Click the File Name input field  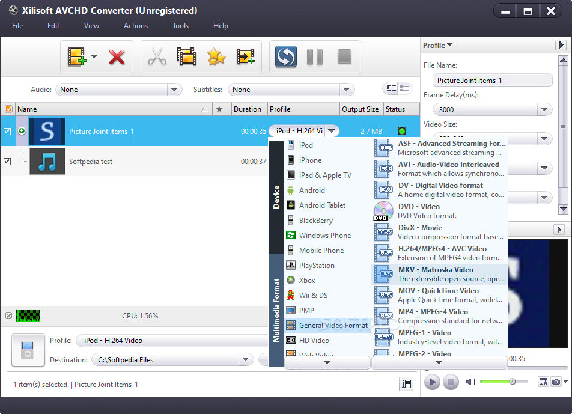pyautogui.click(x=492, y=81)
